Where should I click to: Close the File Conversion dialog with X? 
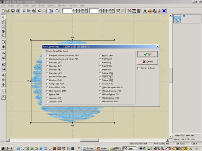click(158, 47)
